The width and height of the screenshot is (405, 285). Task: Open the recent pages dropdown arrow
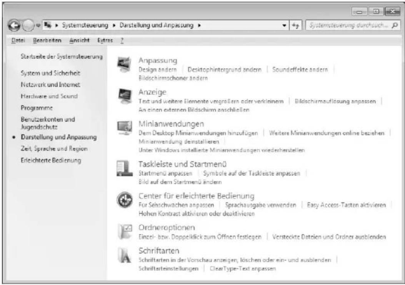coord(38,25)
